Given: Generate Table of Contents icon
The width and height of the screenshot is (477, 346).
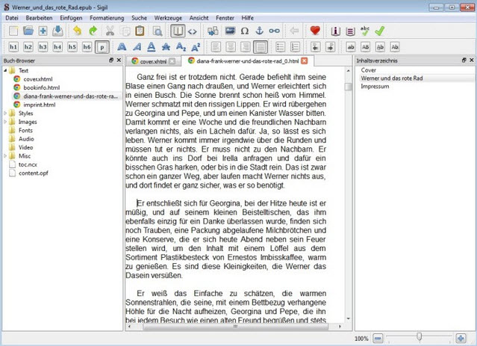Looking at the screenshot, I should tap(350, 31).
